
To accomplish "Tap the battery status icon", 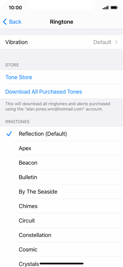I will coord(114,8).
